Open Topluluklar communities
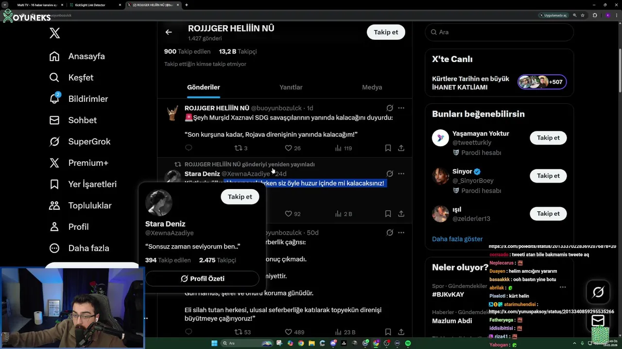 pyautogui.click(x=81, y=206)
